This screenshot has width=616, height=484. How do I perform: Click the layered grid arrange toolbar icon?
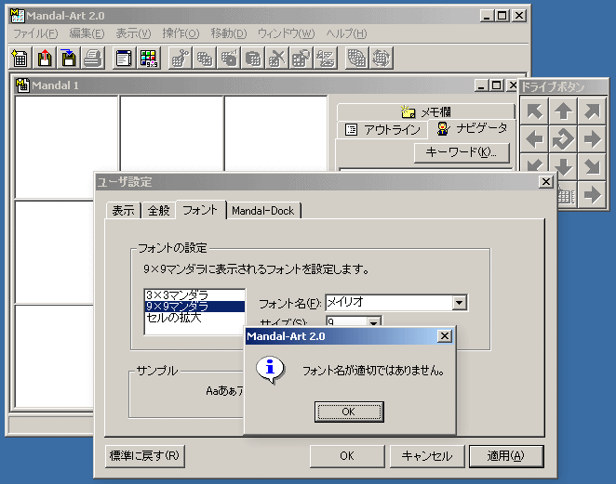pos(326,59)
